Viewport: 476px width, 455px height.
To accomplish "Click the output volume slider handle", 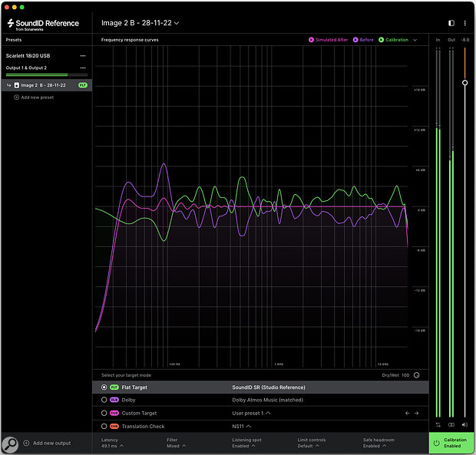I will [x=464, y=83].
